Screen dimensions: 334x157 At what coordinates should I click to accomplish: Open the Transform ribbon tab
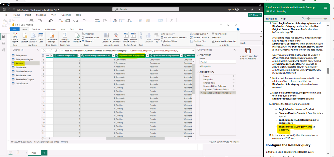(36, 29)
